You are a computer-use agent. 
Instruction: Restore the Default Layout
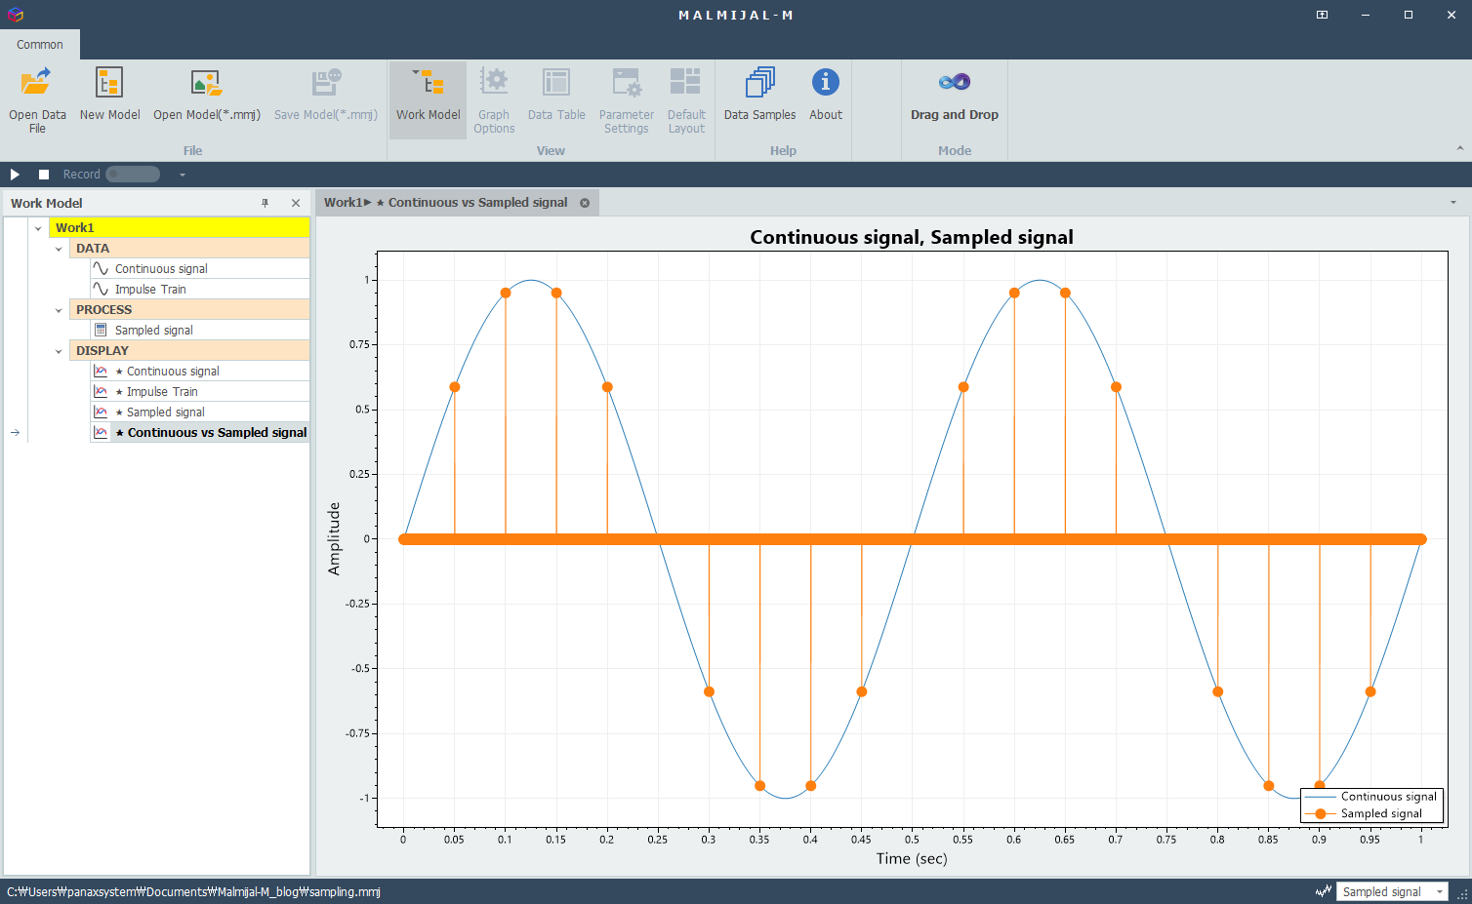686,99
